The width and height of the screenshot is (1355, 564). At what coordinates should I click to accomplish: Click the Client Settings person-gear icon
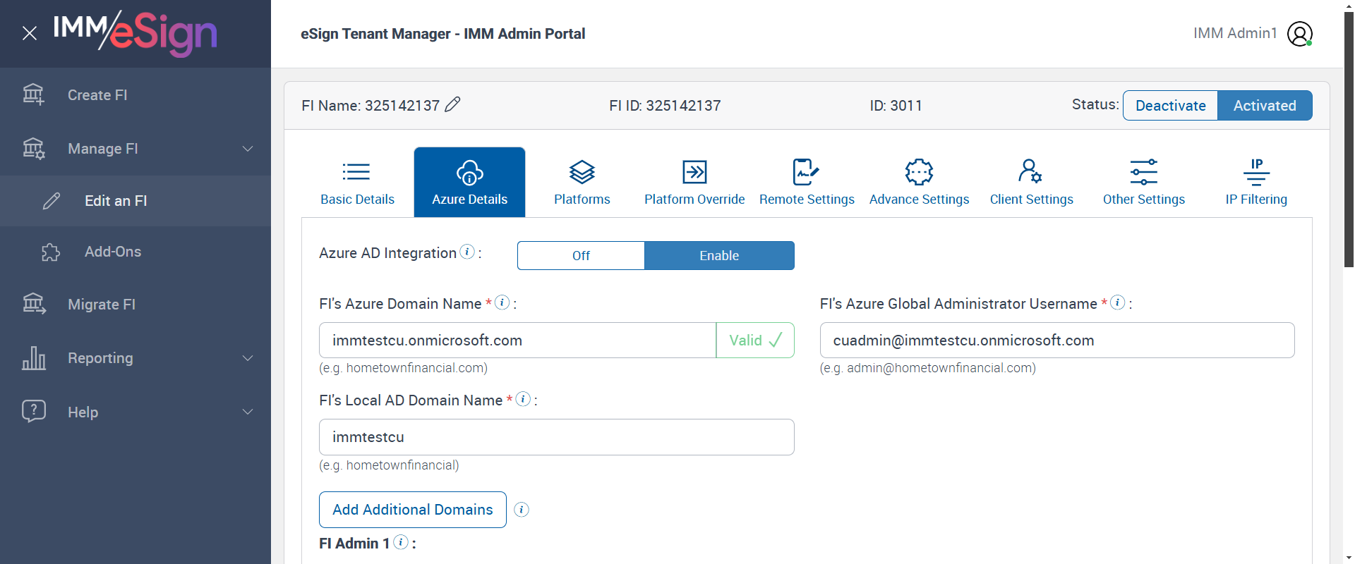(1030, 171)
